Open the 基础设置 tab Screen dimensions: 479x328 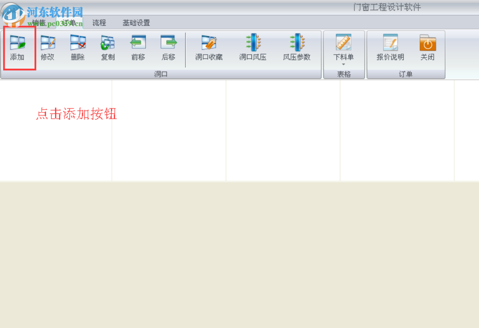coord(136,23)
